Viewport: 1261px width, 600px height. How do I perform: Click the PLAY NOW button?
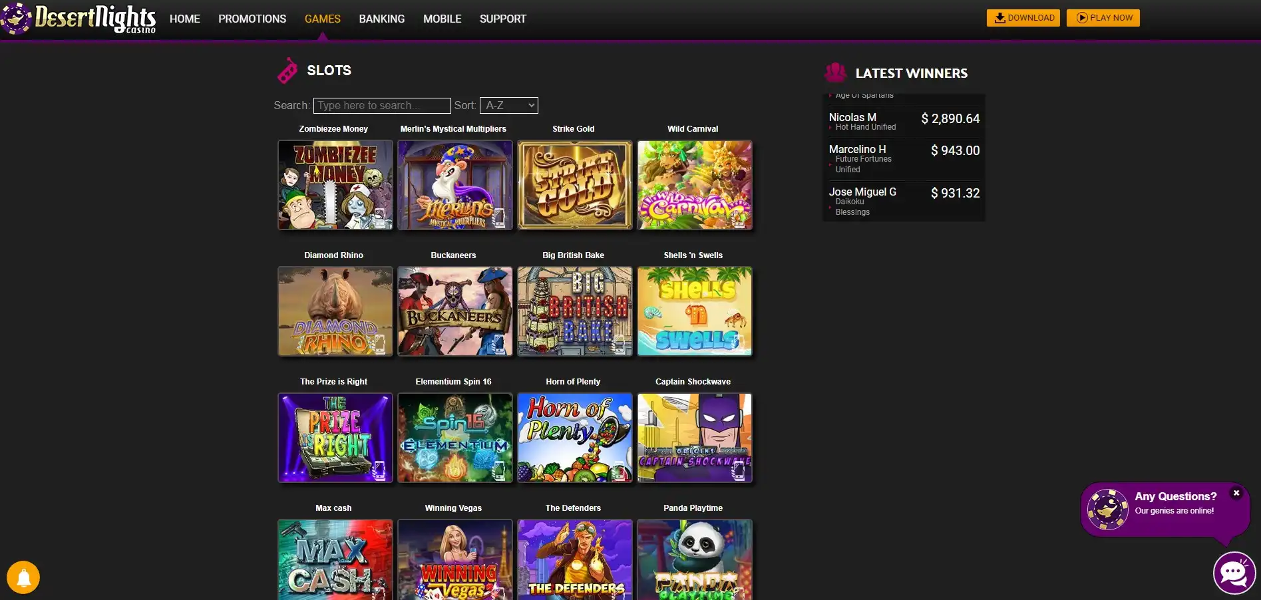1103,18
